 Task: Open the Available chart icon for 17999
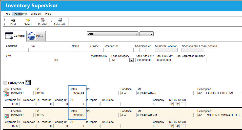[x=19, y=99]
